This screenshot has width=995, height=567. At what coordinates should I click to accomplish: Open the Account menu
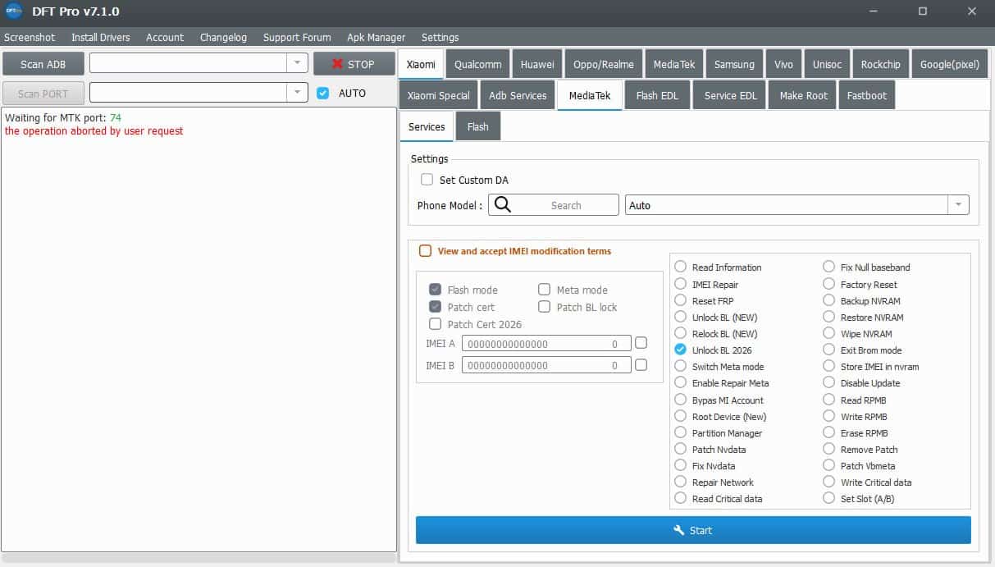165,37
